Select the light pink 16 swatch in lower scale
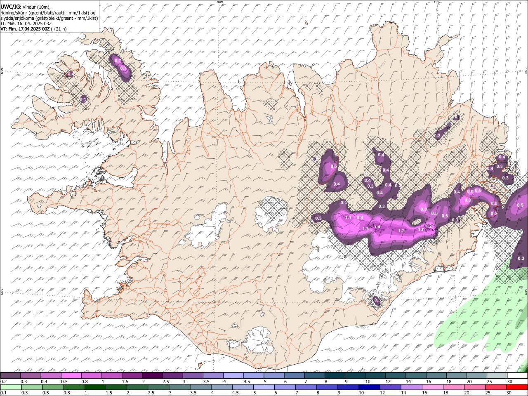Viewport: 528px width, 396px height. pos(432,387)
